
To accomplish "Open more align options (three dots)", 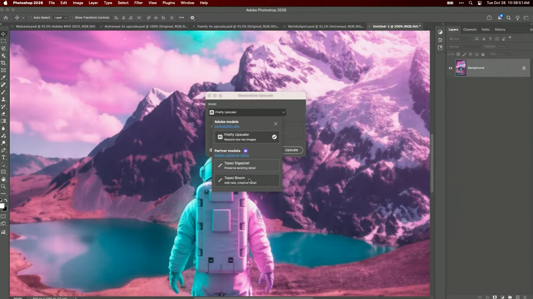I will point(182,18).
